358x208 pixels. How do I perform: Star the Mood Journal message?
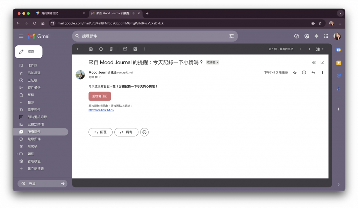pyautogui.click(x=295, y=73)
